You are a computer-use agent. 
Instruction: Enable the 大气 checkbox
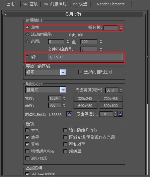point(27,130)
